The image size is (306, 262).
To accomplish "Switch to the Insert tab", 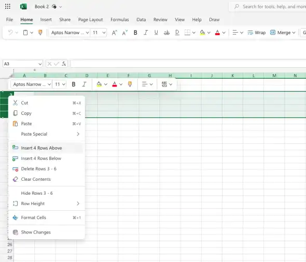I will click(46, 20).
